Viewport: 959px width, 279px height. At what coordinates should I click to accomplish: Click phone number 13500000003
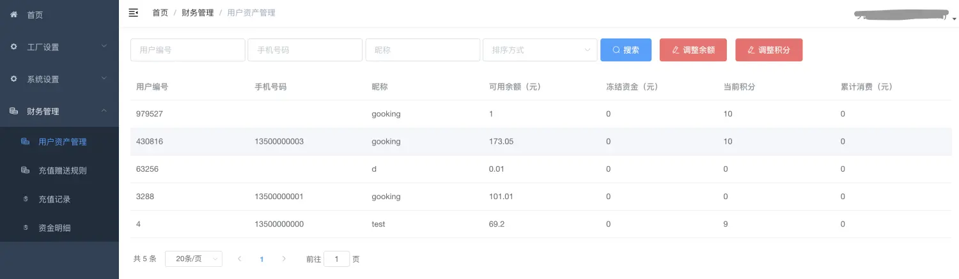[x=279, y=142]
